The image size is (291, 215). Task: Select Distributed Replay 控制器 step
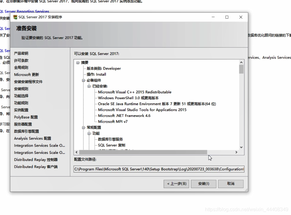(36, 160)
